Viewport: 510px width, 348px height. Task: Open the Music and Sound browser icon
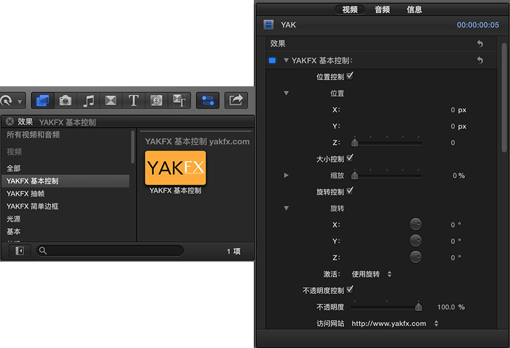point(88,100)
